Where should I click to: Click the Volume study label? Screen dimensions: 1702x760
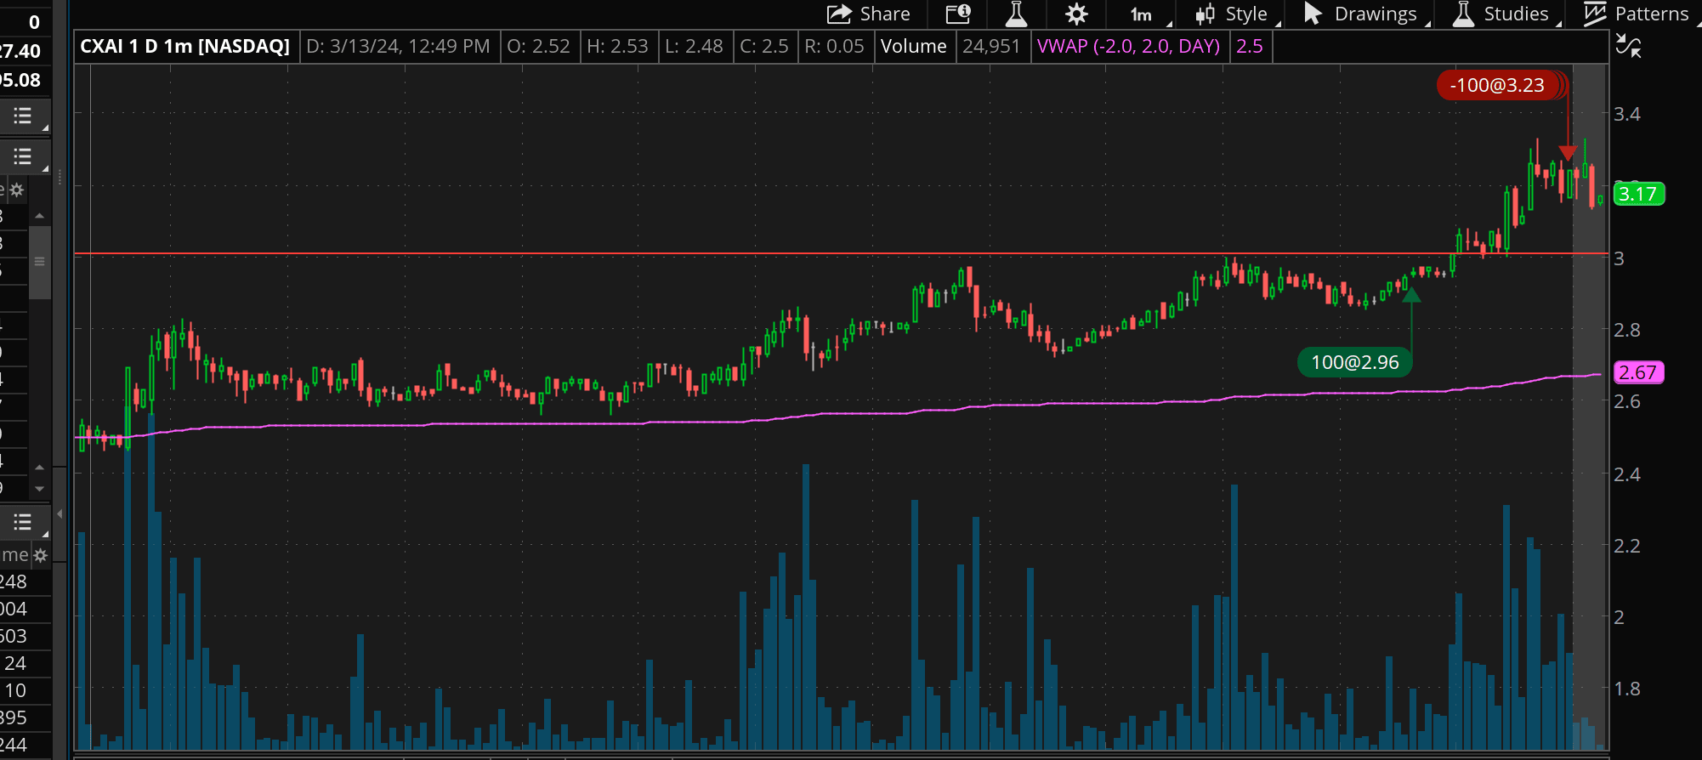pyautogui.click(x=913, y=46)
